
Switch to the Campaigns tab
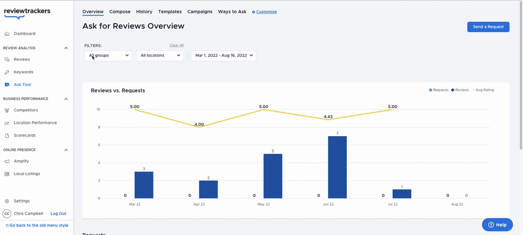[200, 12]
